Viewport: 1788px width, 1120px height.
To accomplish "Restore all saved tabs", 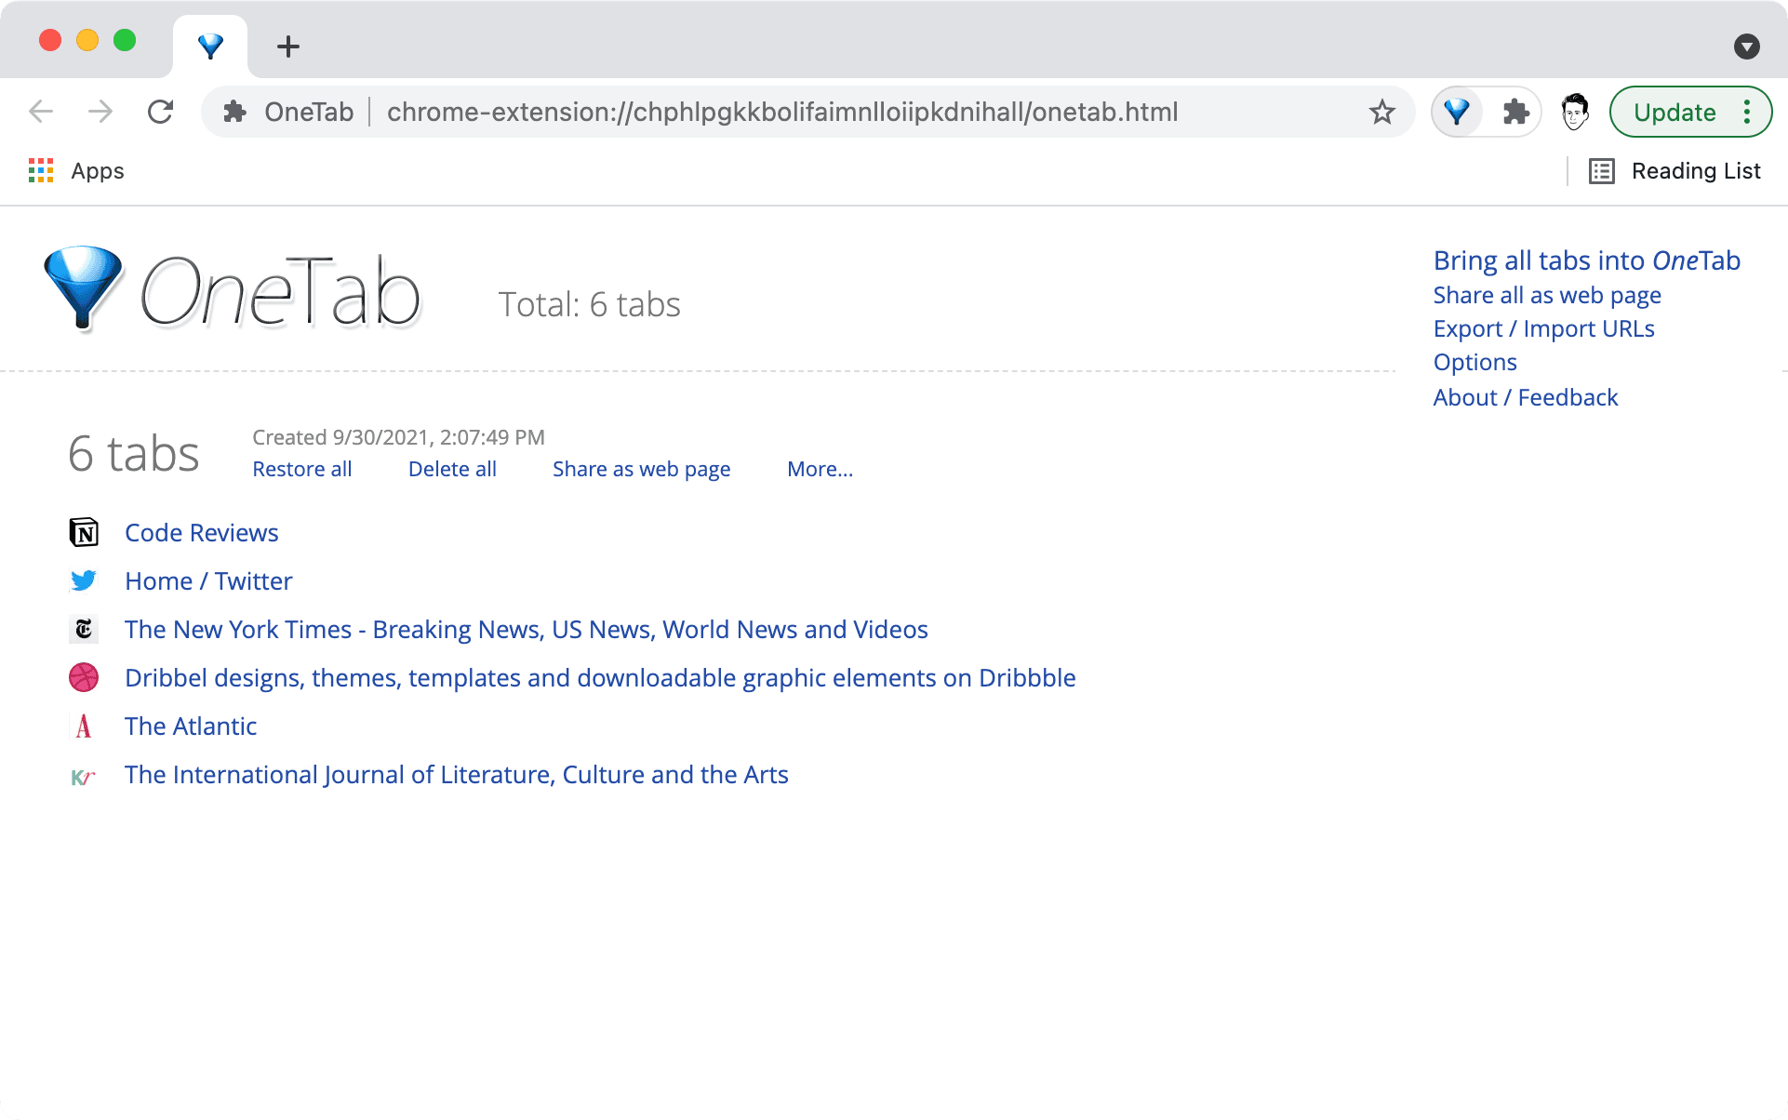I will (x=301, y=469).
